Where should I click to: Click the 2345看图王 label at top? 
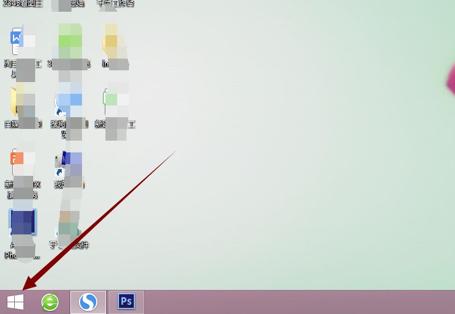click(x=23, y=3)
